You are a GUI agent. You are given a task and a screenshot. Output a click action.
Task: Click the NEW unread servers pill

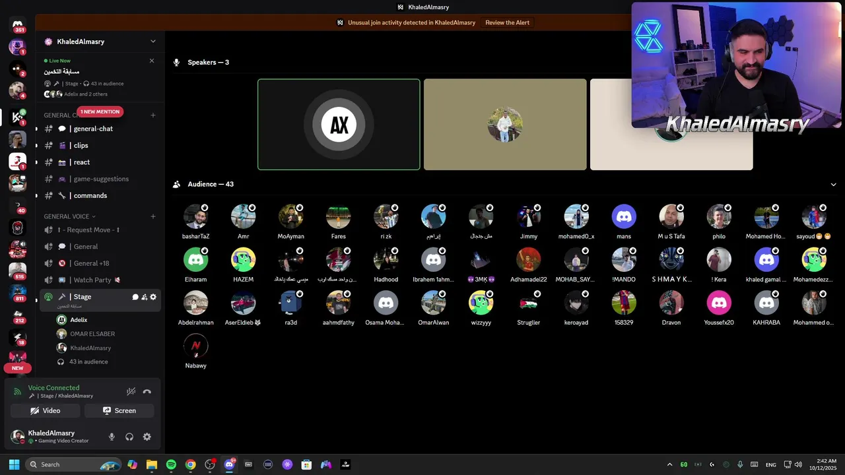[x=18, y=368]
